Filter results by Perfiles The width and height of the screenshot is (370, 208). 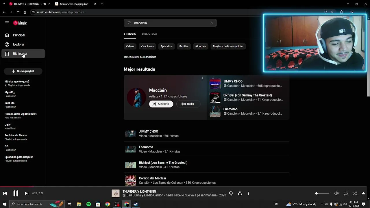(x=184, y=46)
